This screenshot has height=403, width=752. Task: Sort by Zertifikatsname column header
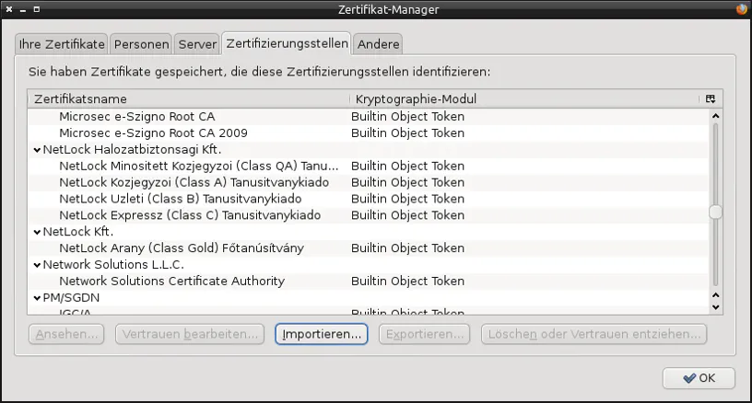tap(189, 99)
